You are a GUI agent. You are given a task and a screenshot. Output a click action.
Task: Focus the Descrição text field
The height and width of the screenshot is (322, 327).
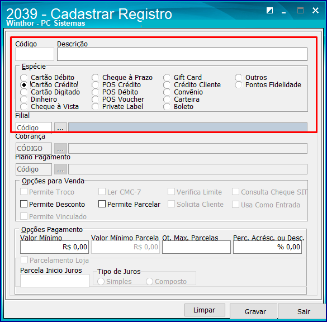coord(182,54)
